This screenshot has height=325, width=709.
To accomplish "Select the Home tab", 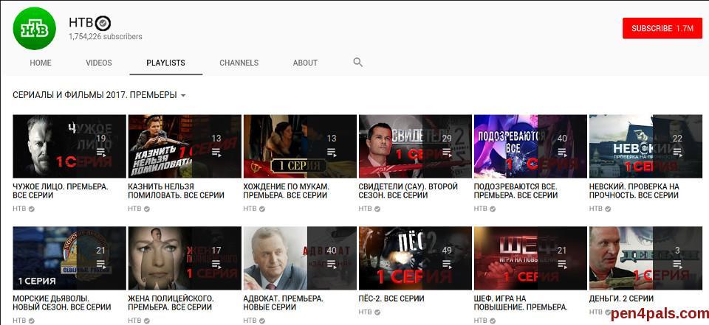I will pos(41,63).
